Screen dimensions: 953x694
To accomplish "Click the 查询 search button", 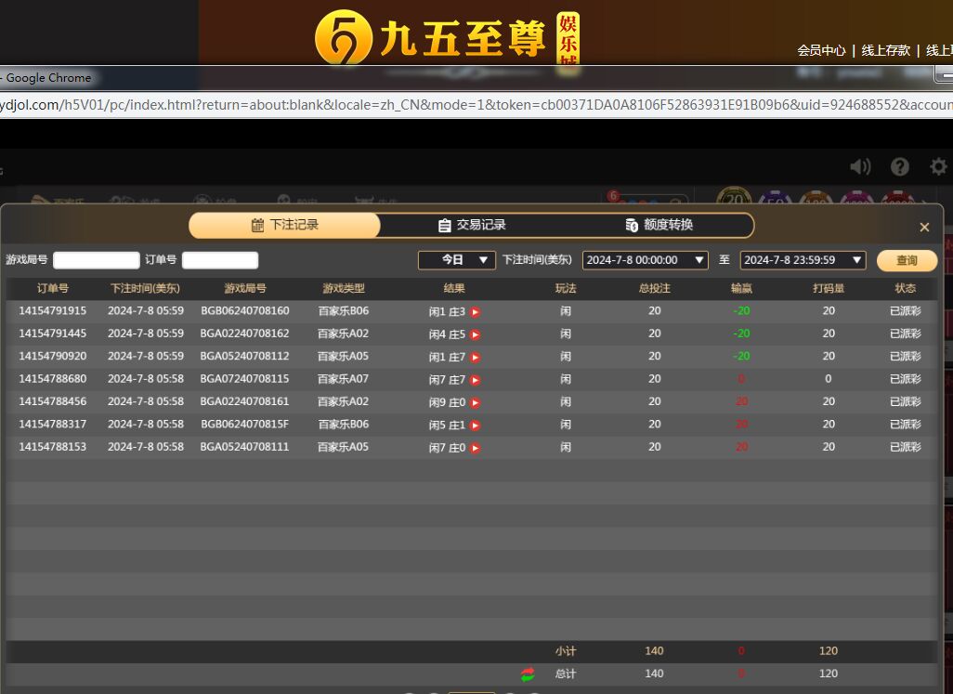I will pos(907,260).
